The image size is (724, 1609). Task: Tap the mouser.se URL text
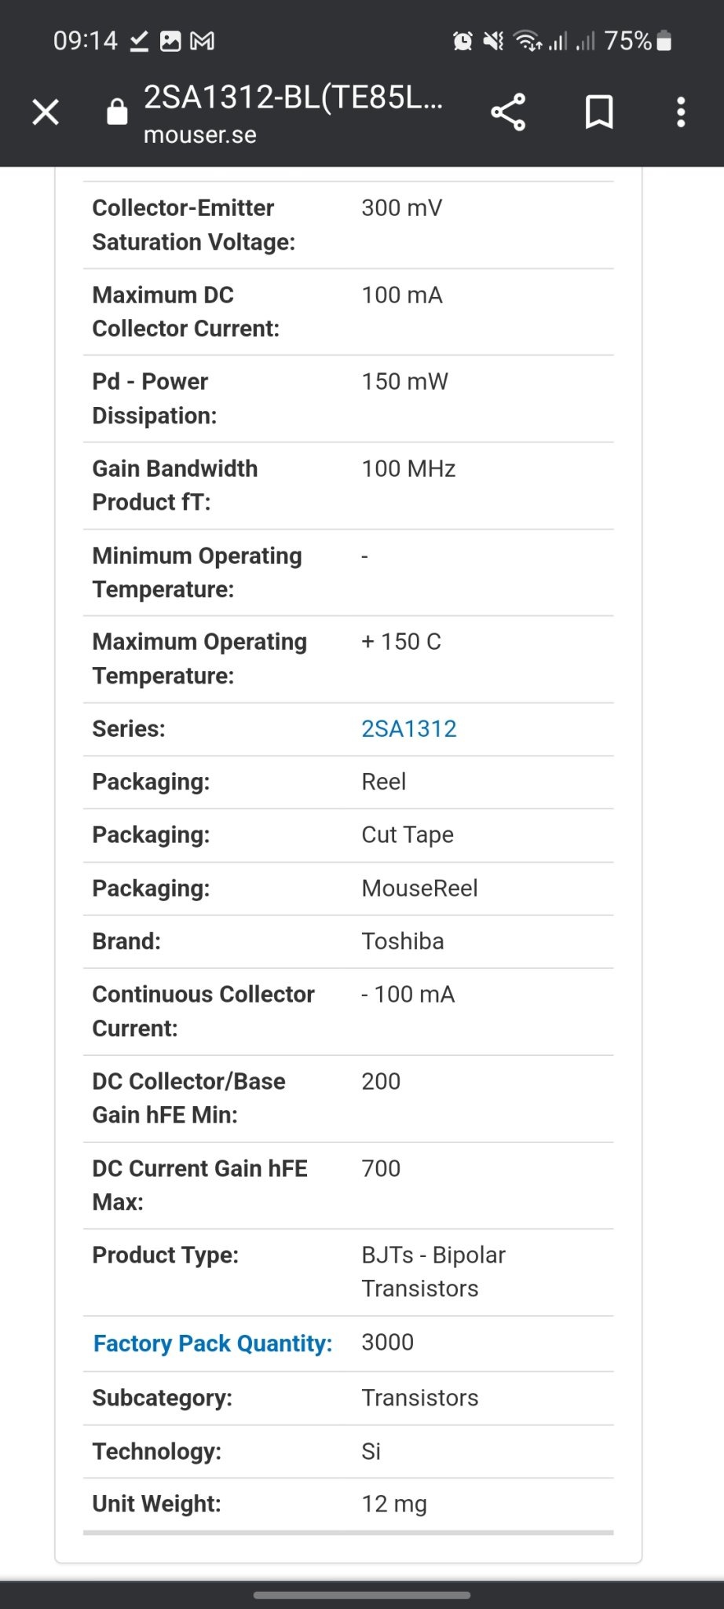(199, 135)
